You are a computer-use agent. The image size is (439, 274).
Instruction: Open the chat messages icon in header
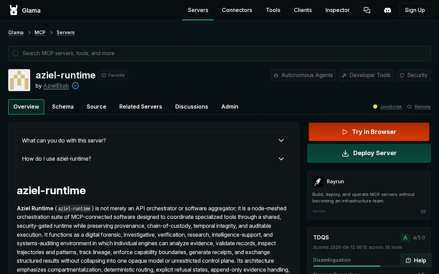pyautogui.click(x=367, y=10)
